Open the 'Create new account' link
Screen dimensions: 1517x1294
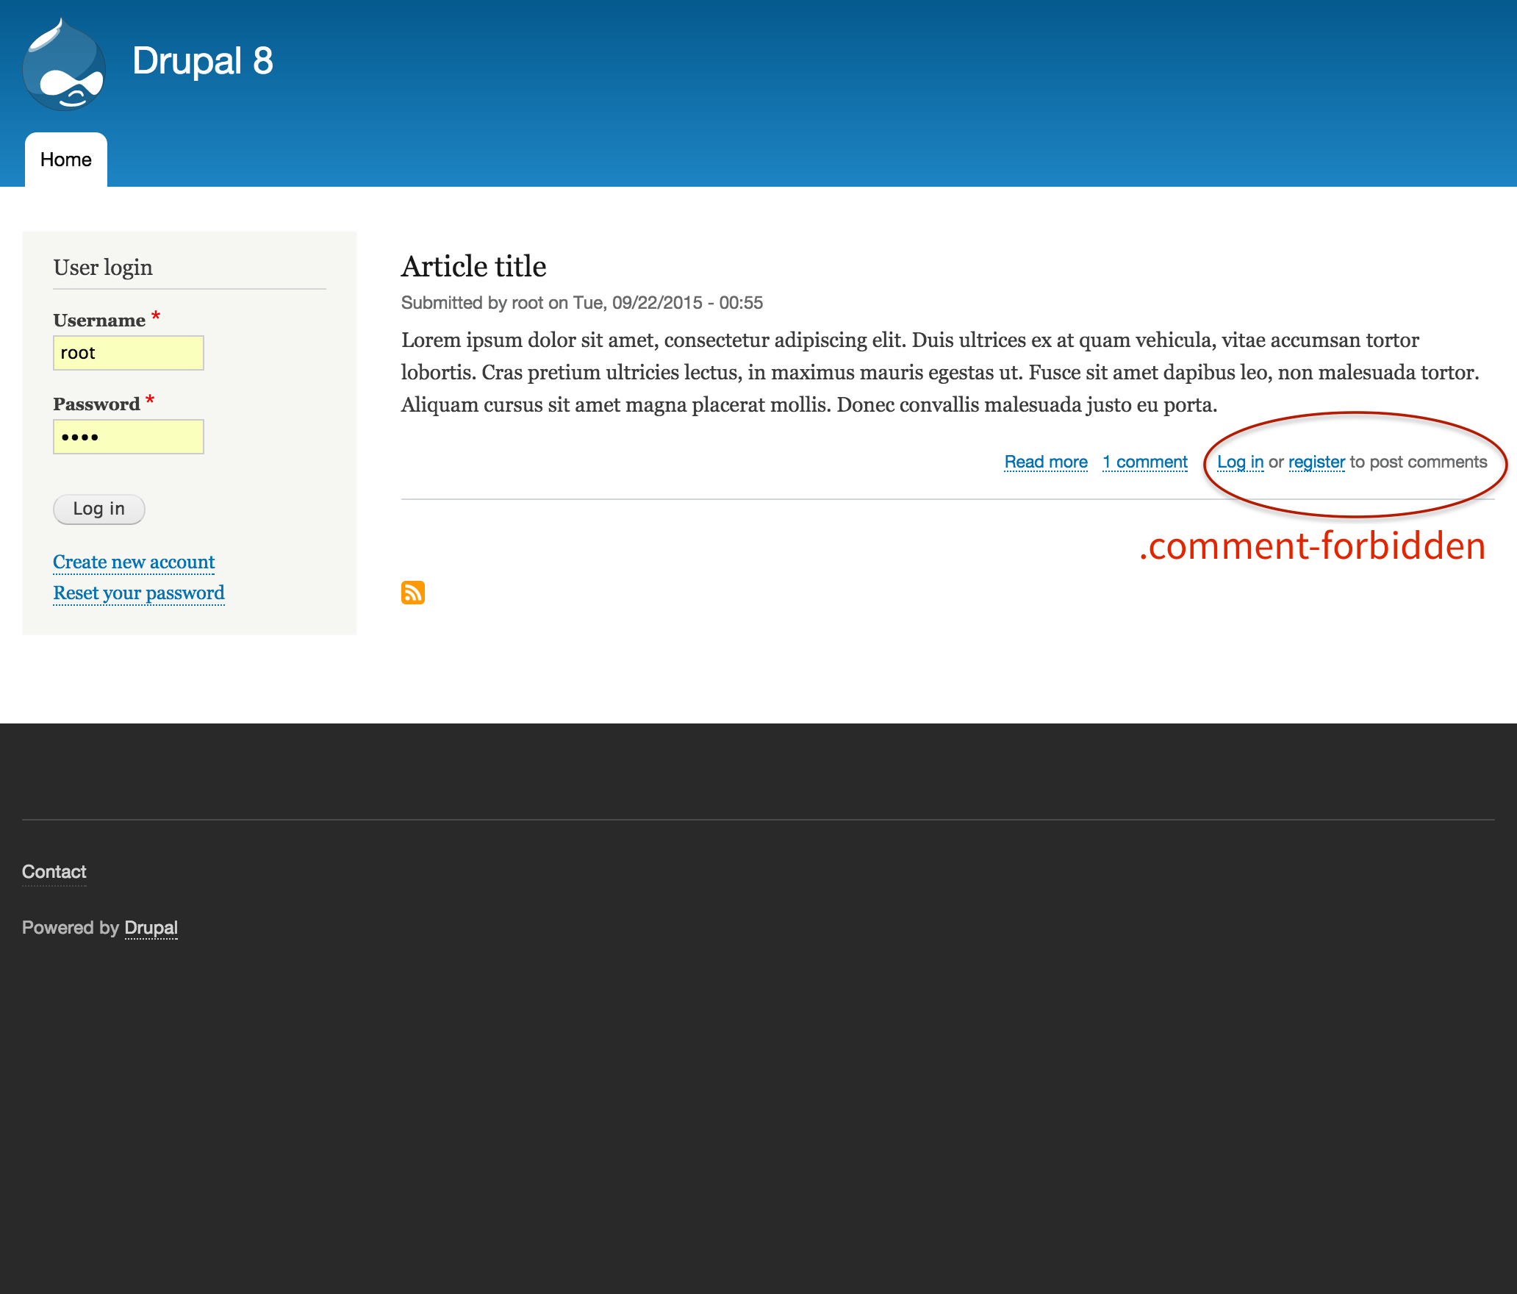coord(134,561)
